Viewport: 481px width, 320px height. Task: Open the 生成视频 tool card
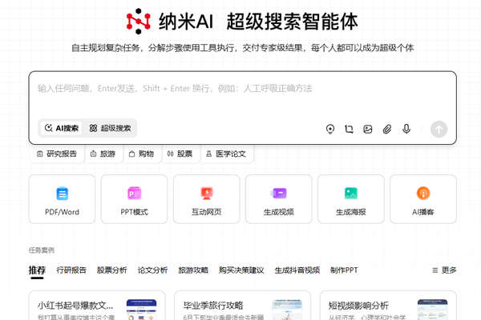coord(279,199)
